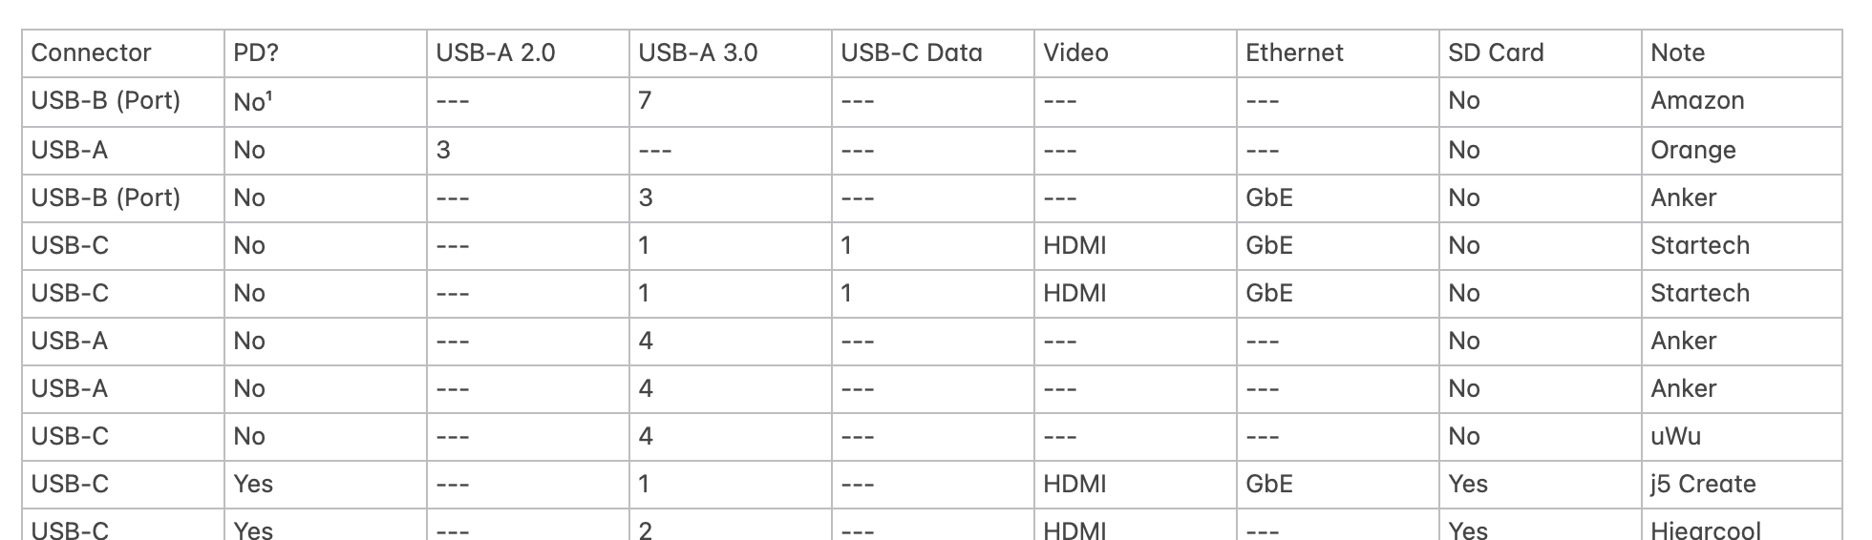Select the USB-A 2.0 column header
1872x540 pixels.
(495, 52)
